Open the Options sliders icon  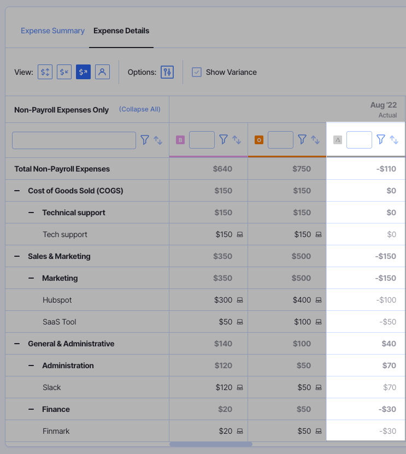167,72
